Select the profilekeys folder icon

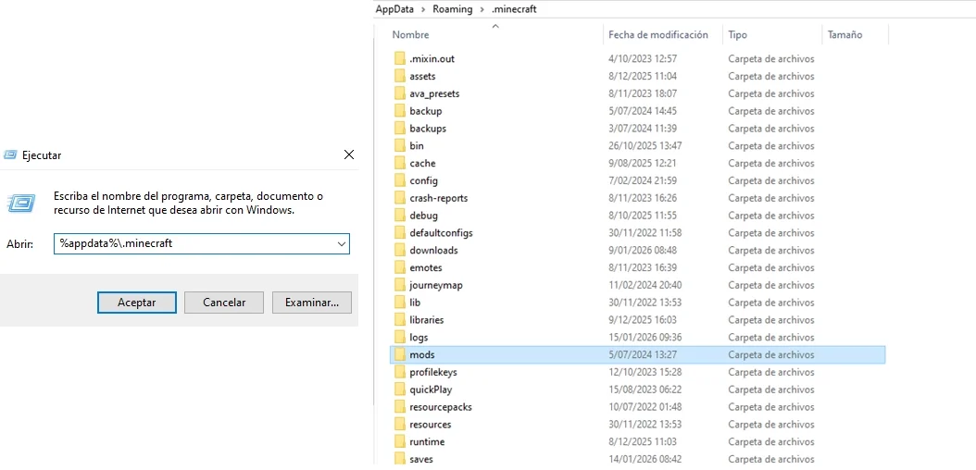tap(400, 372)
